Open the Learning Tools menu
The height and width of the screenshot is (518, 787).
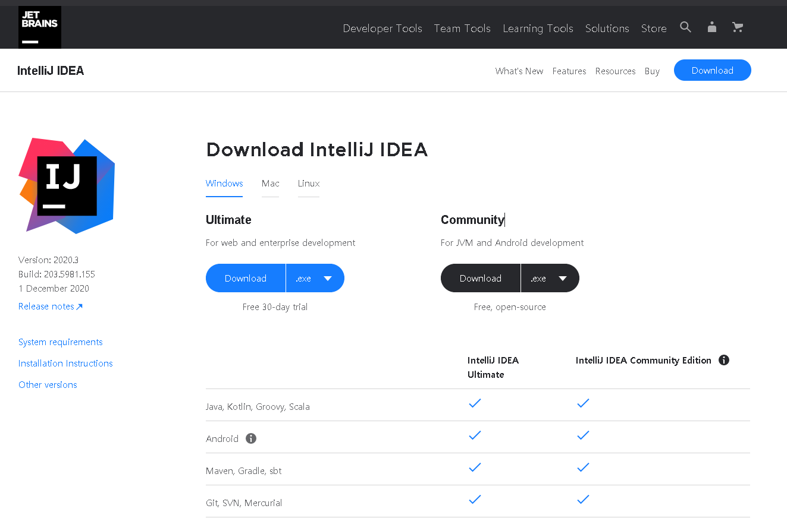[538, 28]
